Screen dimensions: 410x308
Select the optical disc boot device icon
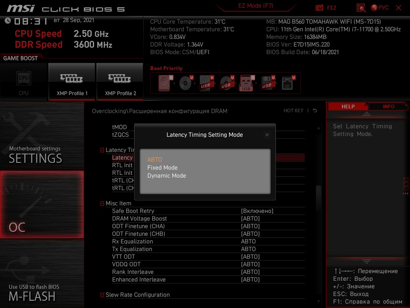pyautogui.click(x=186, y=83)
